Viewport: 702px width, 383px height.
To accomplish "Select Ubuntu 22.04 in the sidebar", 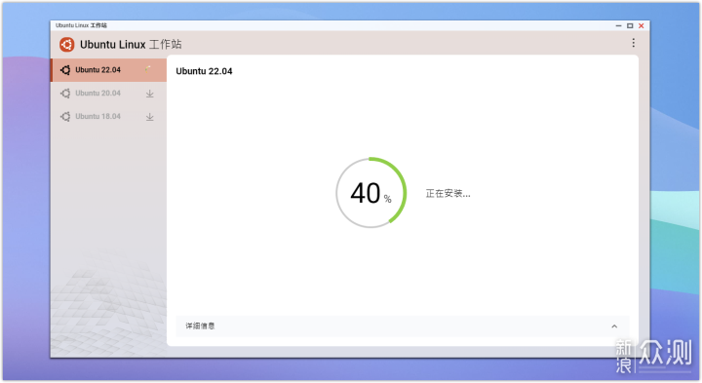I will (x=109, y=70).
